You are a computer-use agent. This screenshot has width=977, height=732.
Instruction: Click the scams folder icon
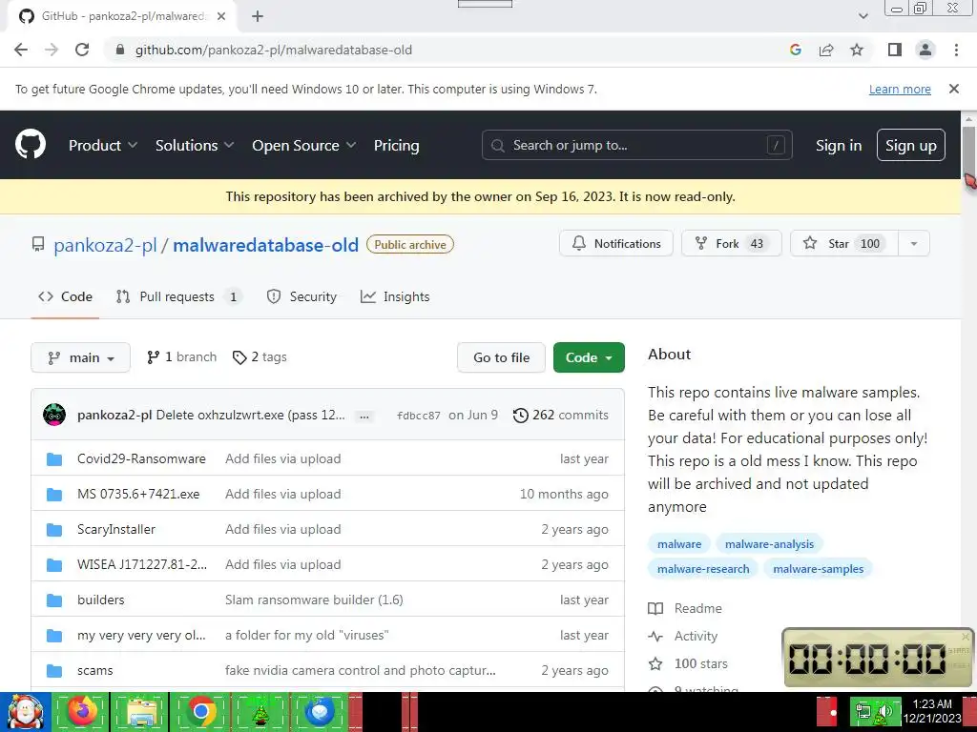[x=54, y=670]
